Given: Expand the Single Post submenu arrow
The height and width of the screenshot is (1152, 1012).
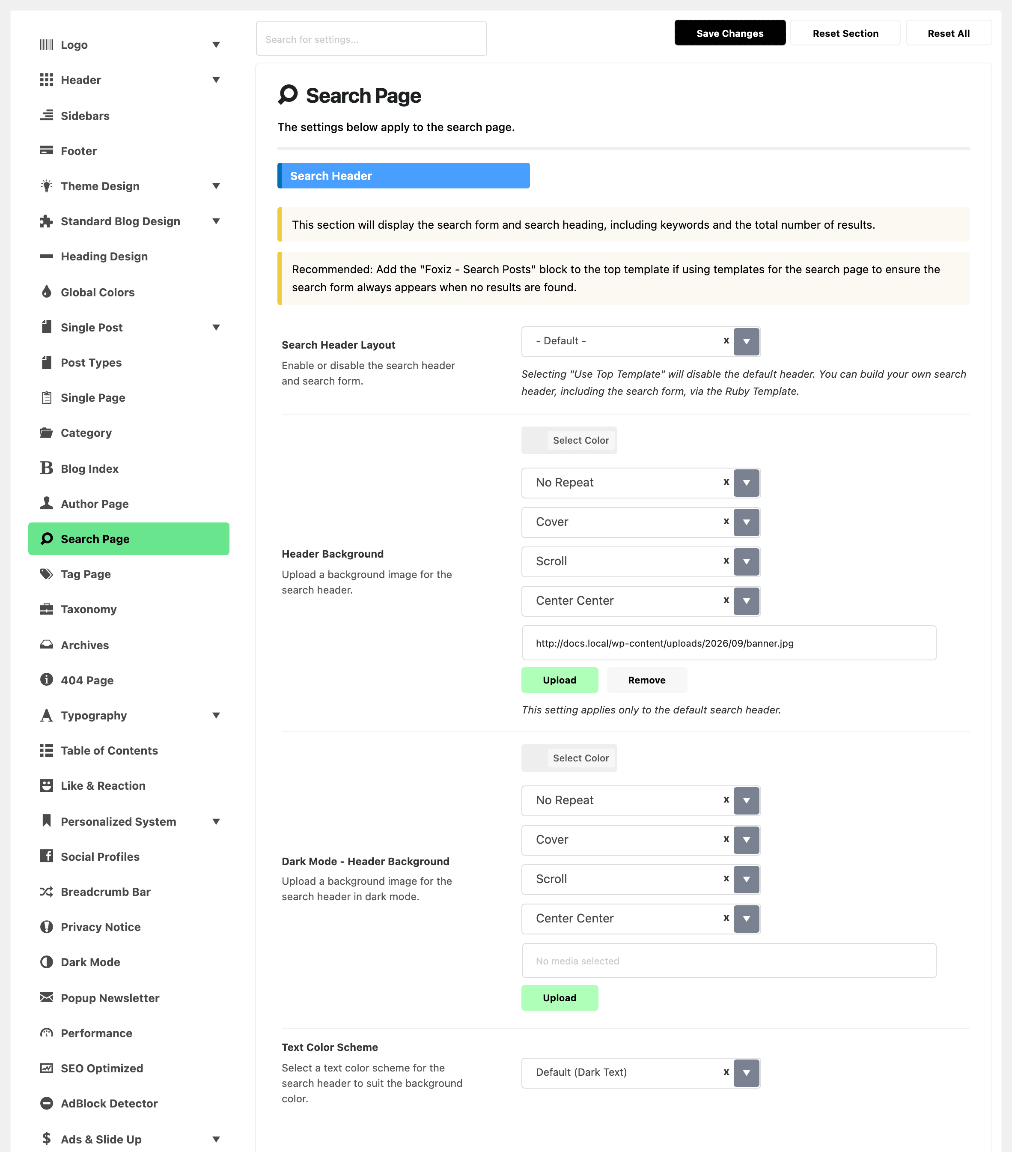Looking at the screenshot, I should tap(216, 328).
